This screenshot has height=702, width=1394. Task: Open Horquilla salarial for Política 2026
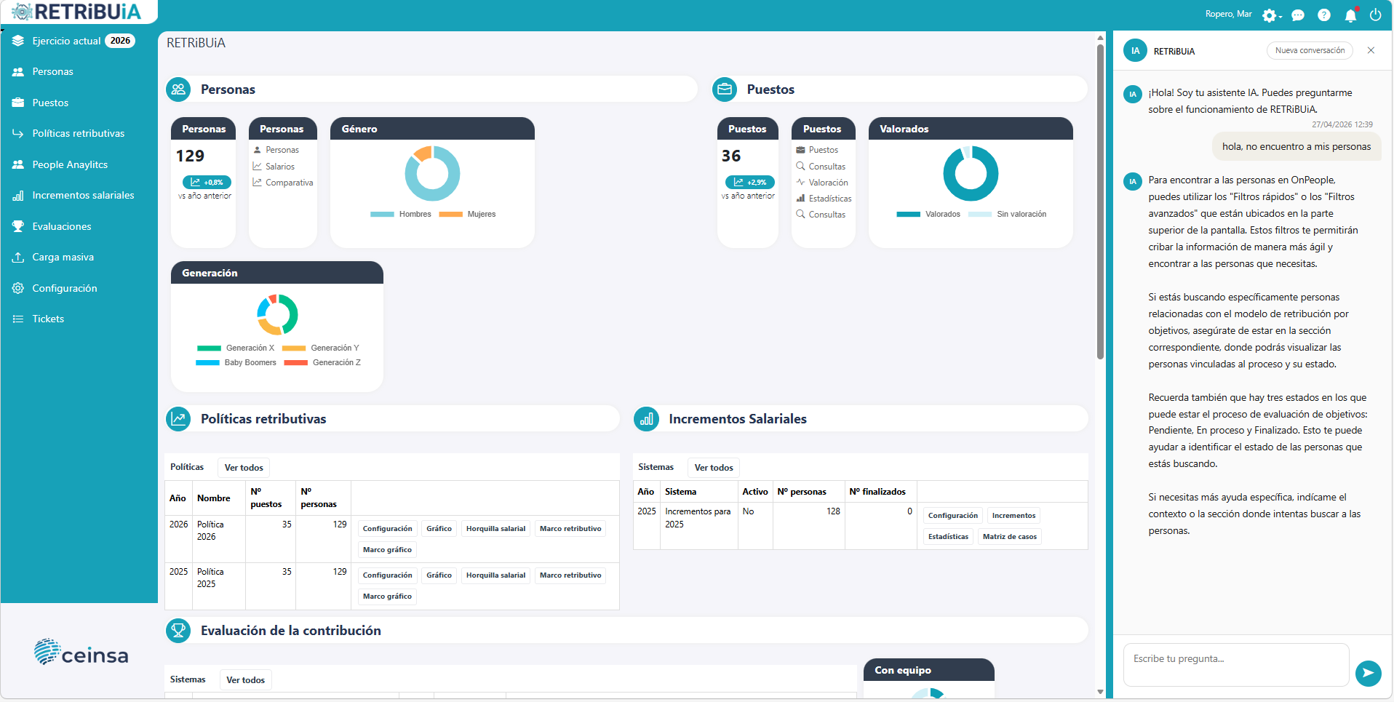[495, 529]
